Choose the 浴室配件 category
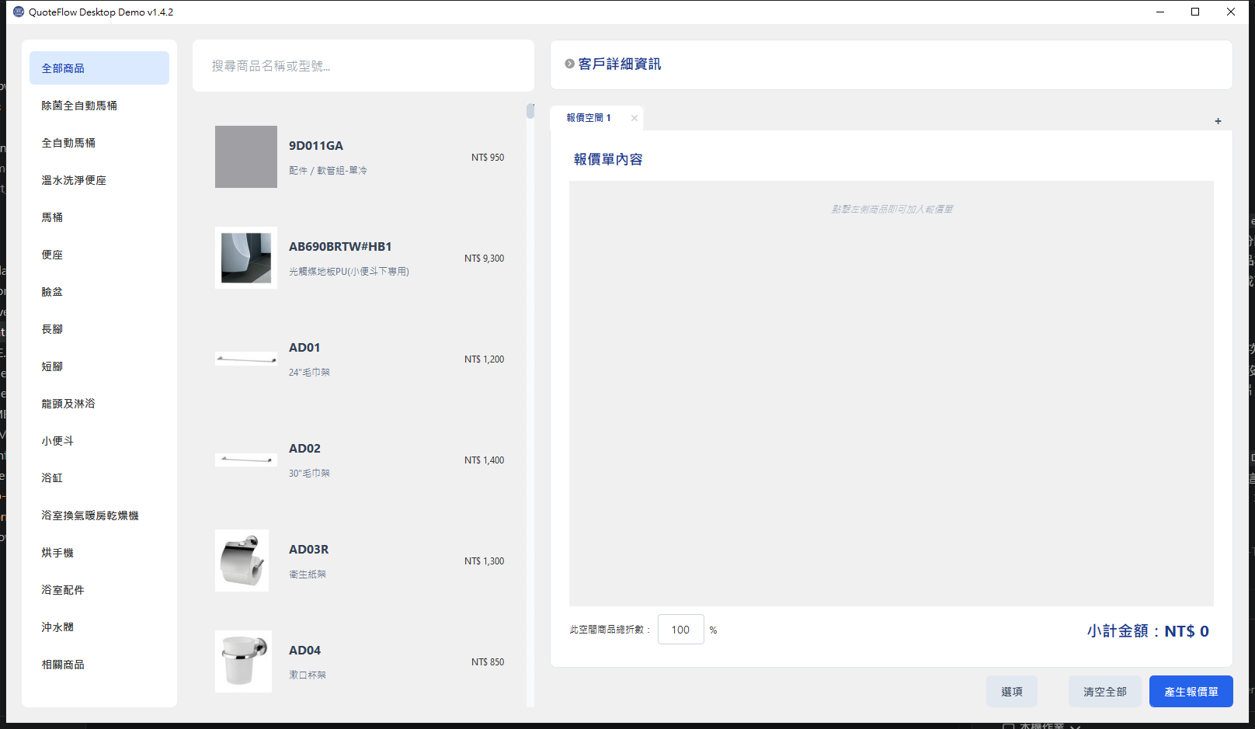This screenshot has width=1255, height=729. point(99,590)
